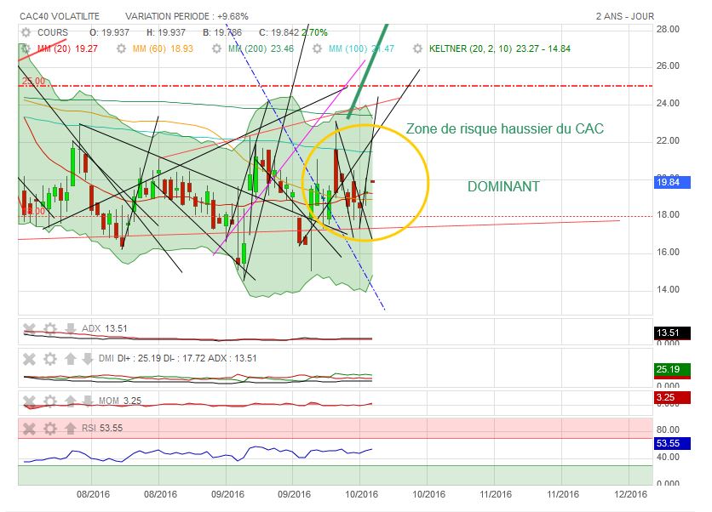
Task: Remove the MOM indicator panel
Action: tap(30, 401)
